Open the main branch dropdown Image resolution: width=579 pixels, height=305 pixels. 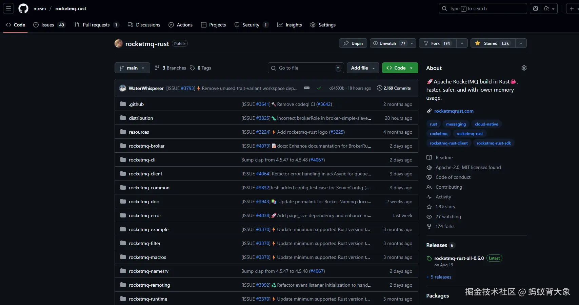tap(132, 68)
